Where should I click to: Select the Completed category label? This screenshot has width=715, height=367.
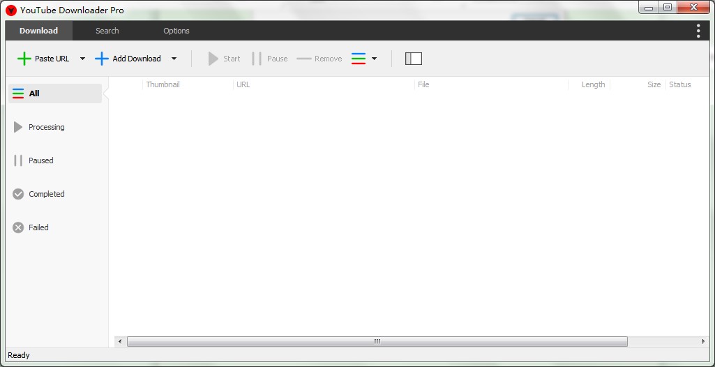pyautogui.click(x=47, y=194)
